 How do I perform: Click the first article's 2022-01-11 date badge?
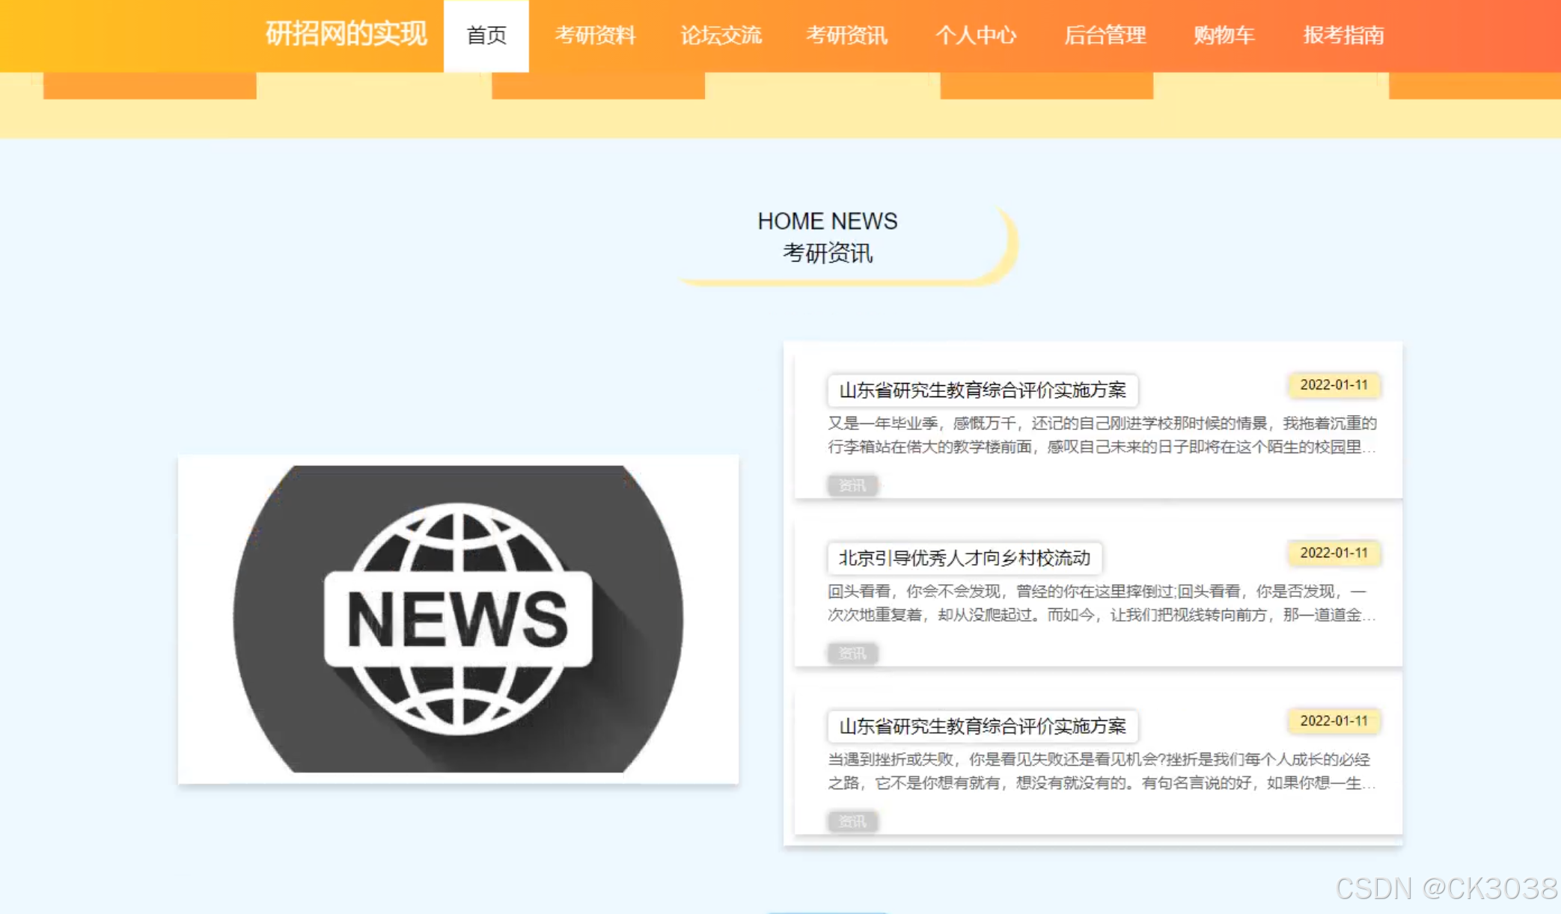[x=1334, y=385]
